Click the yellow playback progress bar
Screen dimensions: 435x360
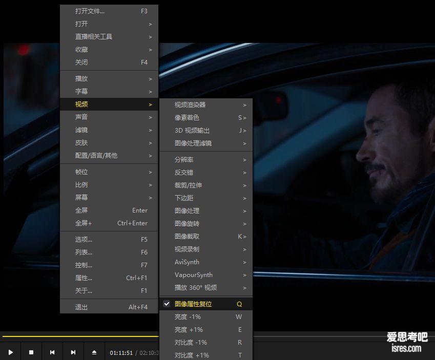(x=80, y=336)
